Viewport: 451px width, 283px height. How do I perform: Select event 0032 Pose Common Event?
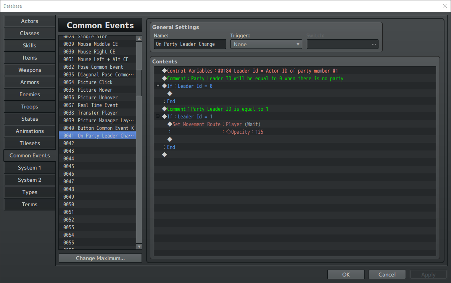(x=97, y=67)
